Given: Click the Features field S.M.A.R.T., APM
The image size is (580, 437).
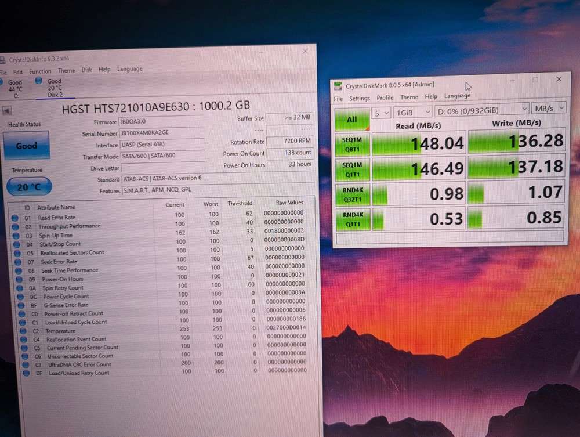Looking at the screenshot, I should [x=218, y=189].
